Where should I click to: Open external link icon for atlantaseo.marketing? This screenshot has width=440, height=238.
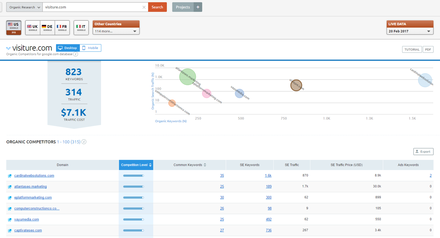(x=9, y=187)
